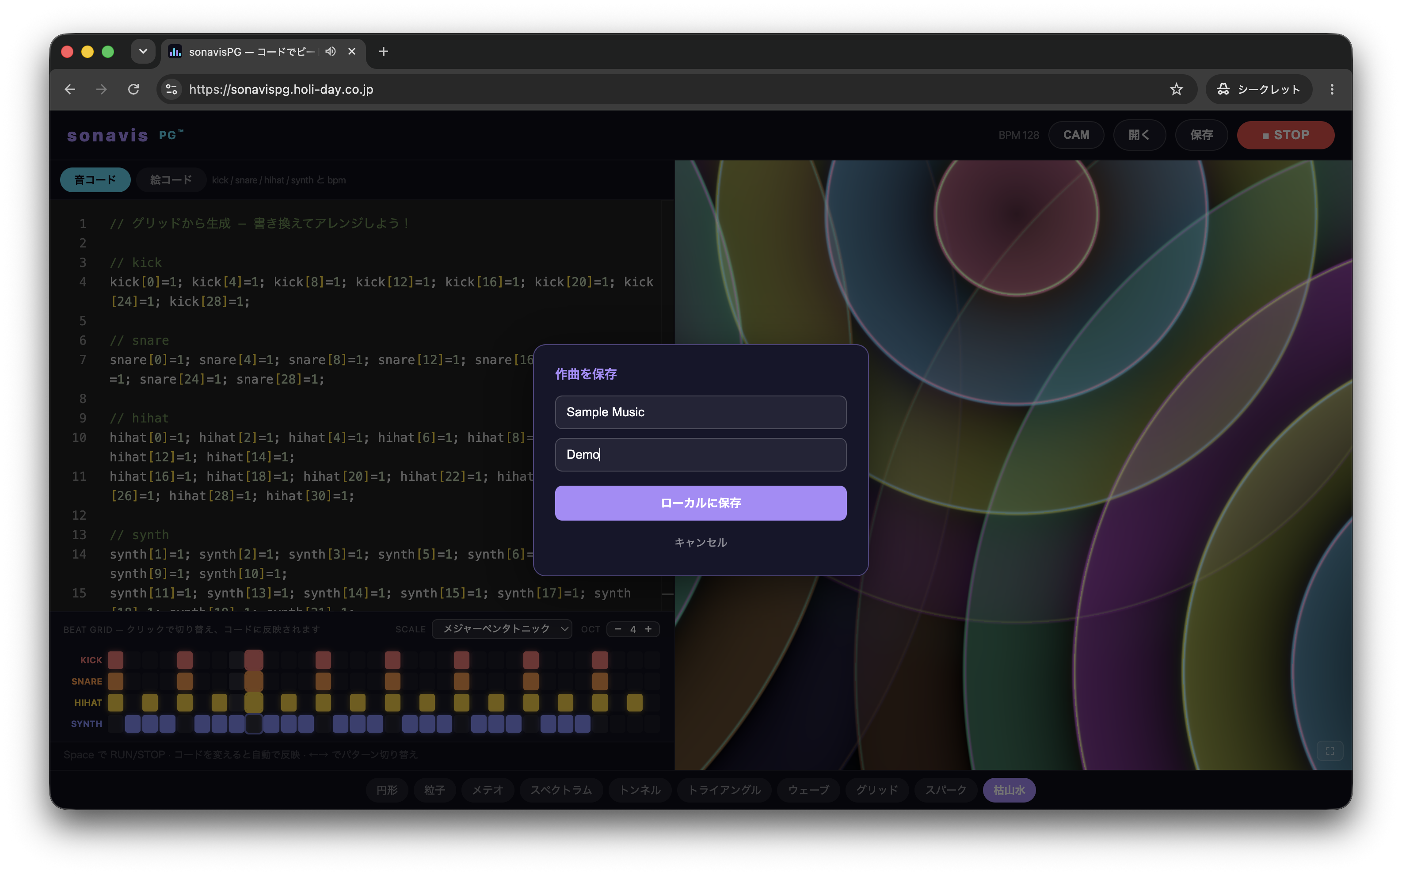Toggle the first KICK step cell
Image resolution: width=1402 pixels, height=875 pixels.
point(115,660)
